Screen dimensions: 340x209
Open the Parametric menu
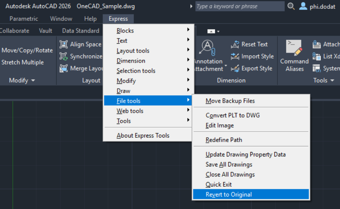pyautogui.click(x=24, y=19)
